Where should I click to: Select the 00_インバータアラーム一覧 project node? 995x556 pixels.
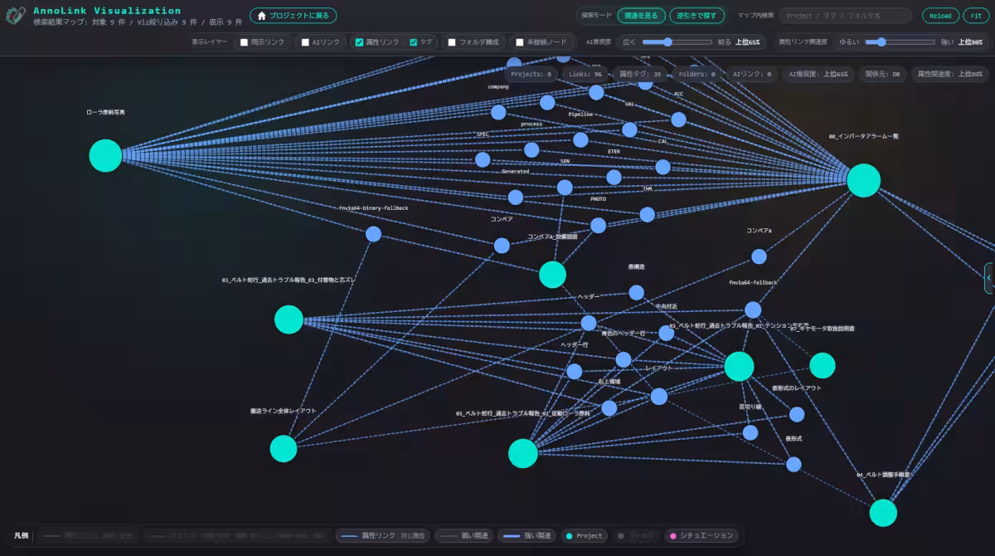863,180
